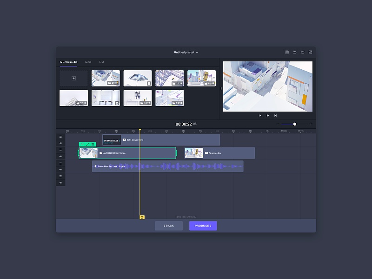
Task: Zoom in timeline with plus icon
Action: (x=311, y=124)
